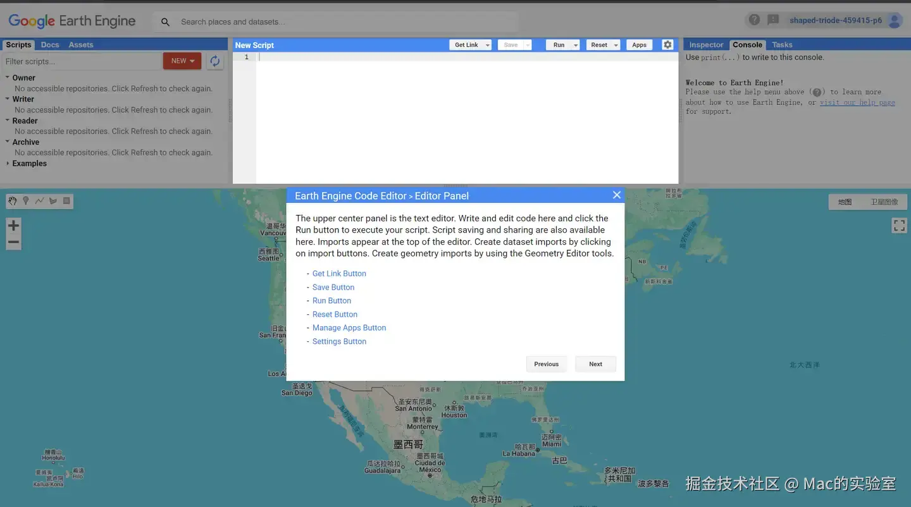Click the Run button
Image resolution: width=911 pixels, height=507 pixels.
pos(559,45)
